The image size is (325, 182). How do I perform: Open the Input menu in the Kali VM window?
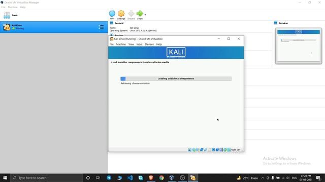139,44
